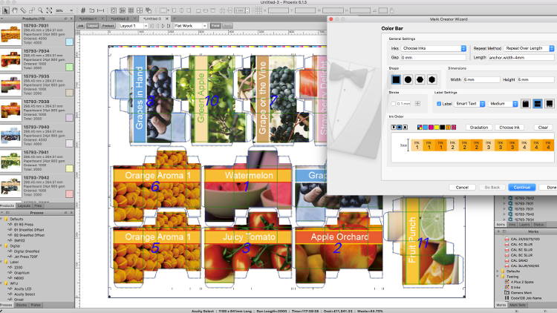
Task: Select the ruler measure tool
Action: pyautogui.click(x=23, y=10)
